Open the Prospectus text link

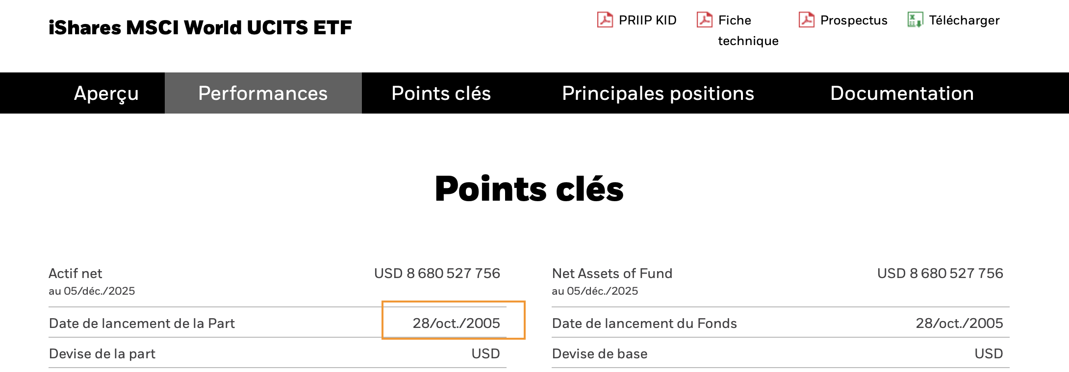click(854, 20)
